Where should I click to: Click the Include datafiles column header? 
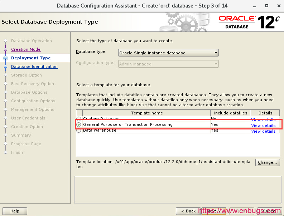click(231, 113)
